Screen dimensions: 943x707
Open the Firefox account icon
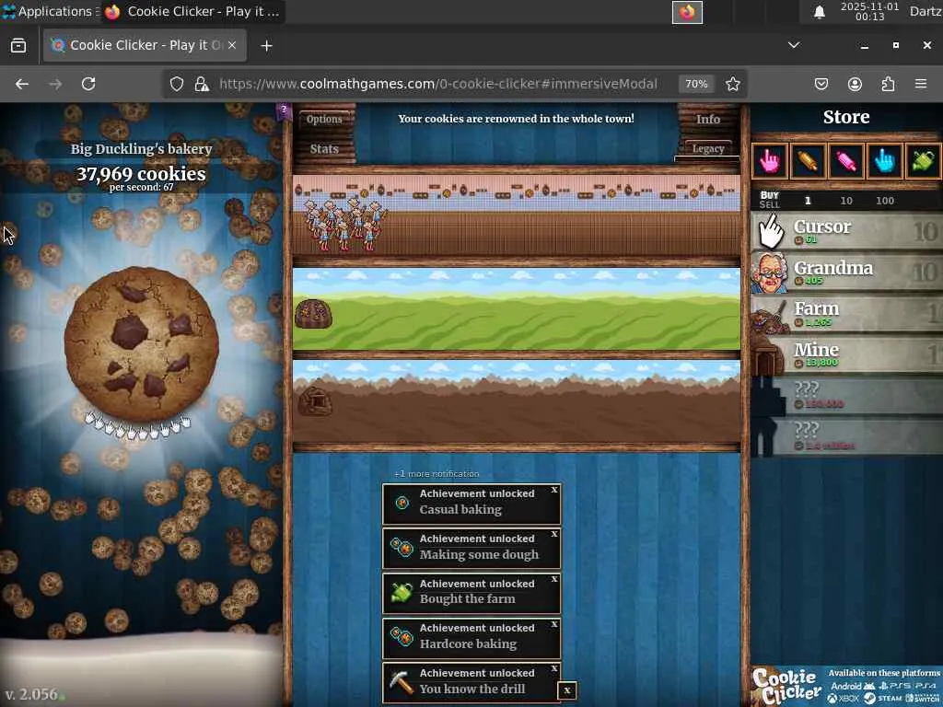click(855, 84)
